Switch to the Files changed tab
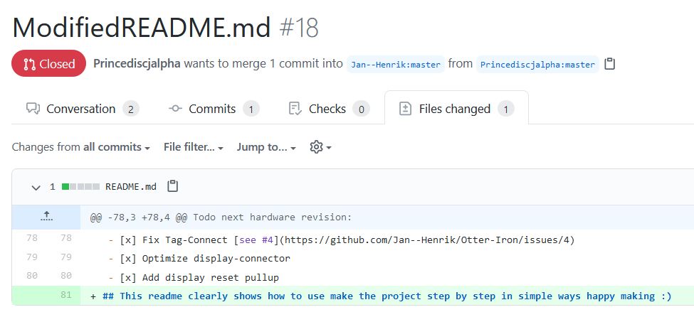 pyautogui.click(x=456, y=109)
